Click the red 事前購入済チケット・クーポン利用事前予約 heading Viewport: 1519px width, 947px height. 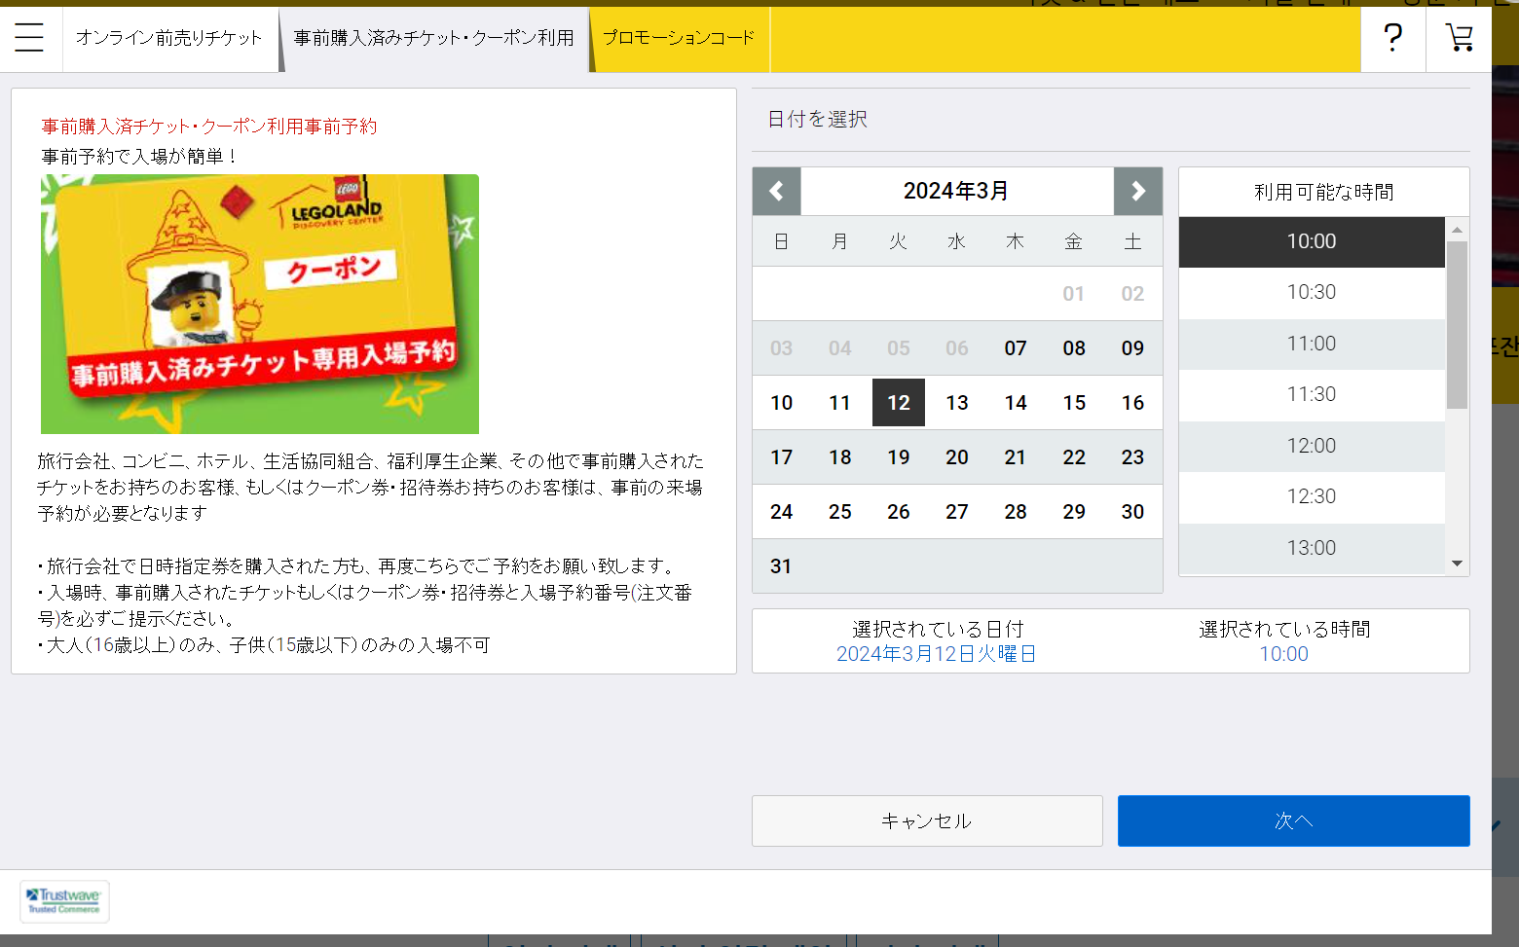tap(209, 126)
